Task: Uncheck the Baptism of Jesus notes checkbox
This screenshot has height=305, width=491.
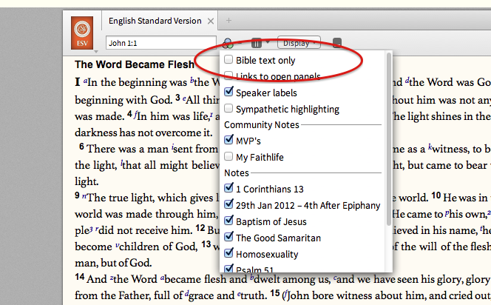Action: point(228,221)
